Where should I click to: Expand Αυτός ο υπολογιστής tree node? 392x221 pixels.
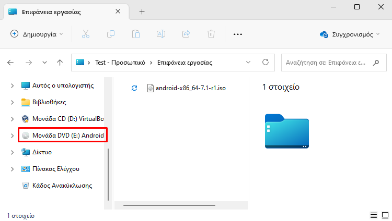(12, 85)
